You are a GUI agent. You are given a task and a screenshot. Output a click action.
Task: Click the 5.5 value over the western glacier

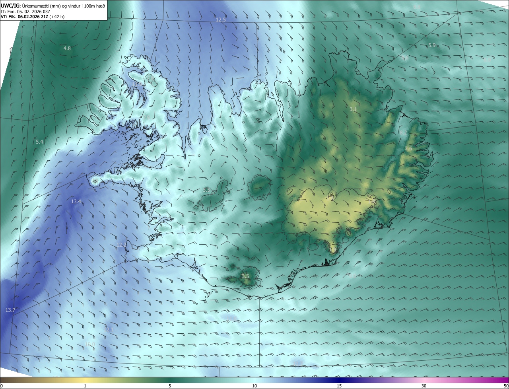[x=206, y=190]
